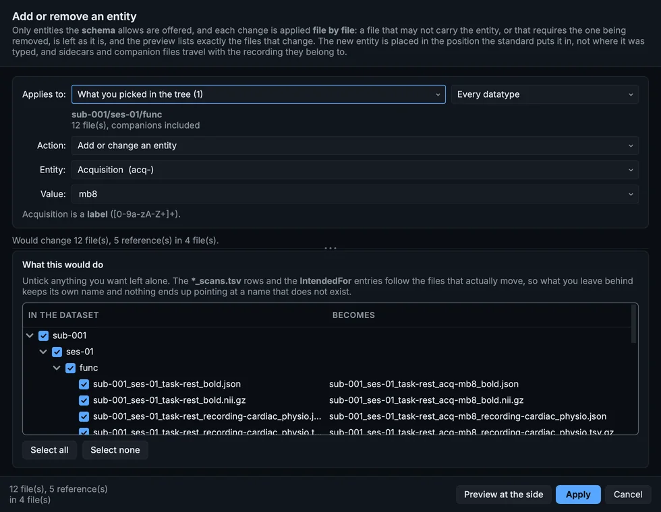
Task: Select the sub-001_ses-01_task-rest_bold.json file name
Action: point(167,384)
